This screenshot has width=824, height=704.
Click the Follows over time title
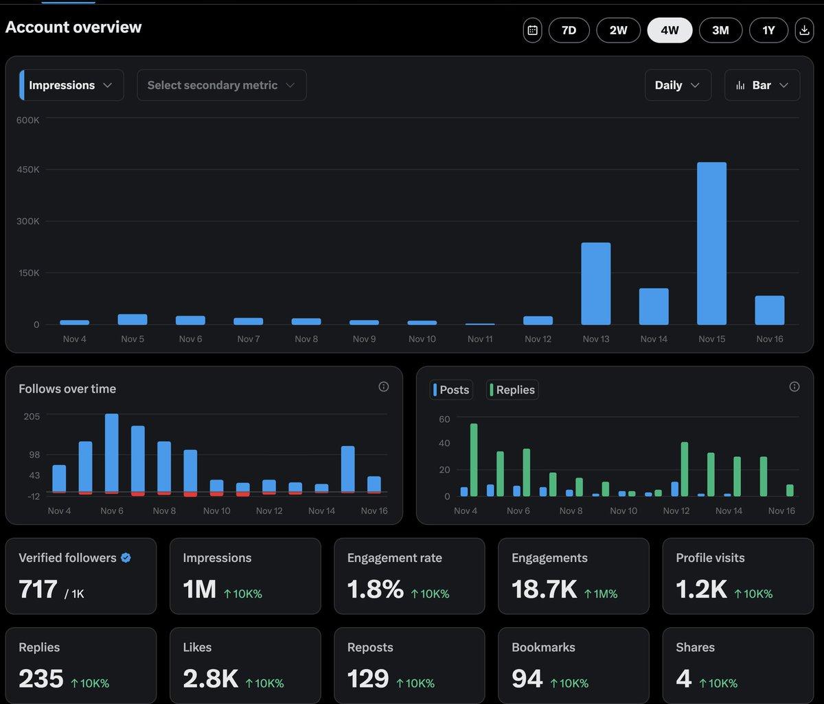[67, 388]
